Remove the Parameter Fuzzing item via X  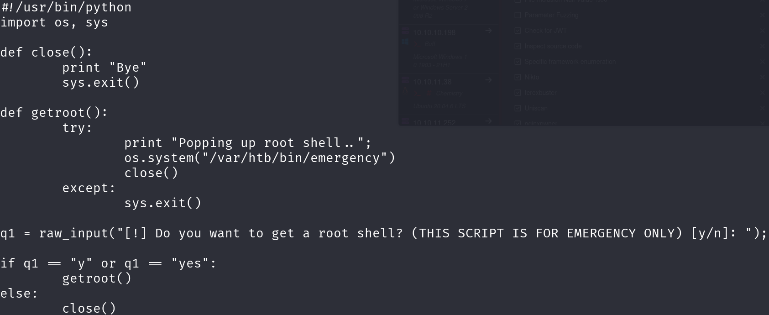[763, 16]
